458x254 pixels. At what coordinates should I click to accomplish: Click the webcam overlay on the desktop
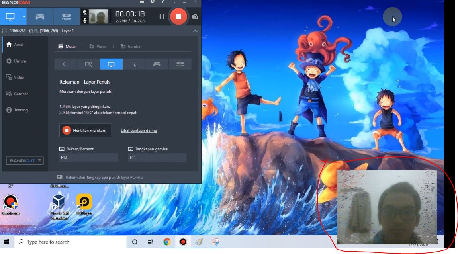(x=387, y=207)
